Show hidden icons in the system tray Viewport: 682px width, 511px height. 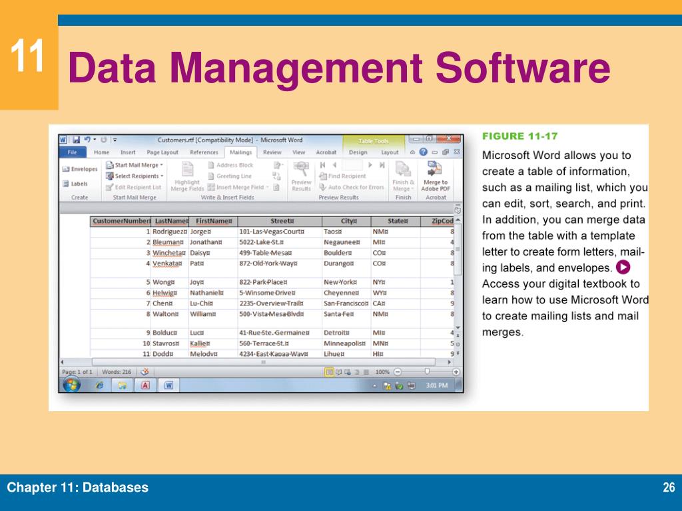tap(374, 386)
